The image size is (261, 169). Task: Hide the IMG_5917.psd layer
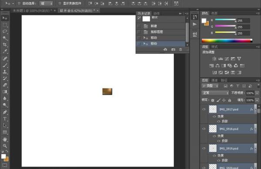[204, 109]
